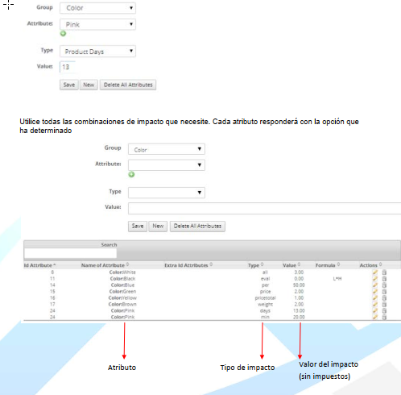Open the Attribute dropdown showing Pink
This screenshot has height=395, width=401.
coord(97,24)
